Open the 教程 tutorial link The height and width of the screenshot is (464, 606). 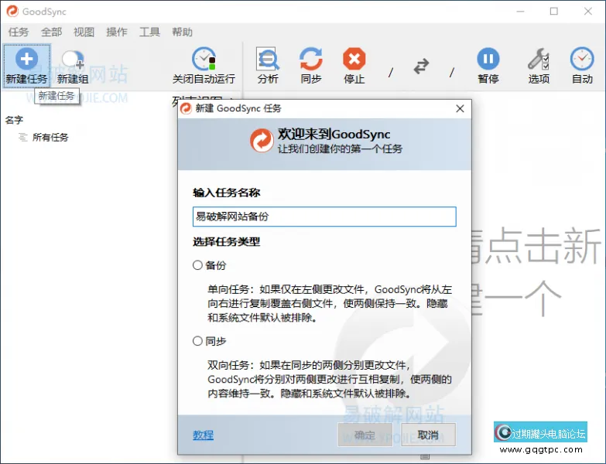pos(204,435)
